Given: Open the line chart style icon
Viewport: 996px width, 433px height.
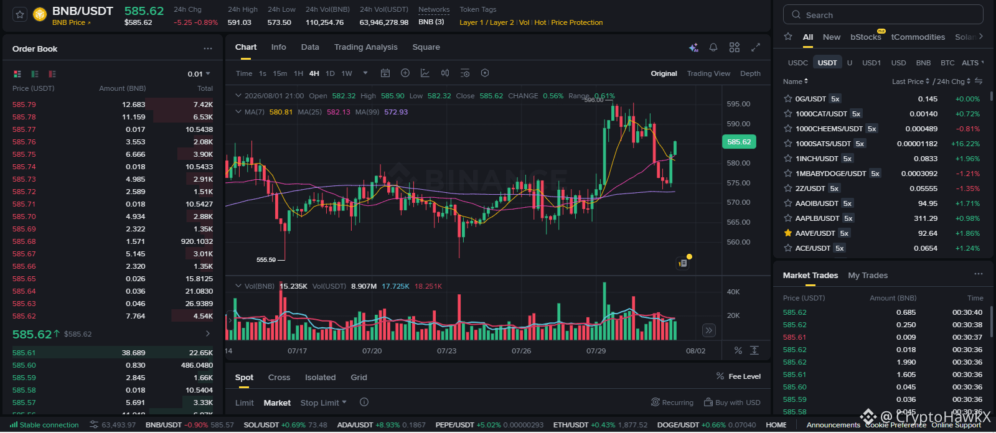Looking at the screenshot, I should point(425,73).
